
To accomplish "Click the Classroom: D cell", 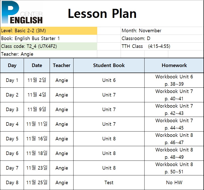I will [162, 39].
